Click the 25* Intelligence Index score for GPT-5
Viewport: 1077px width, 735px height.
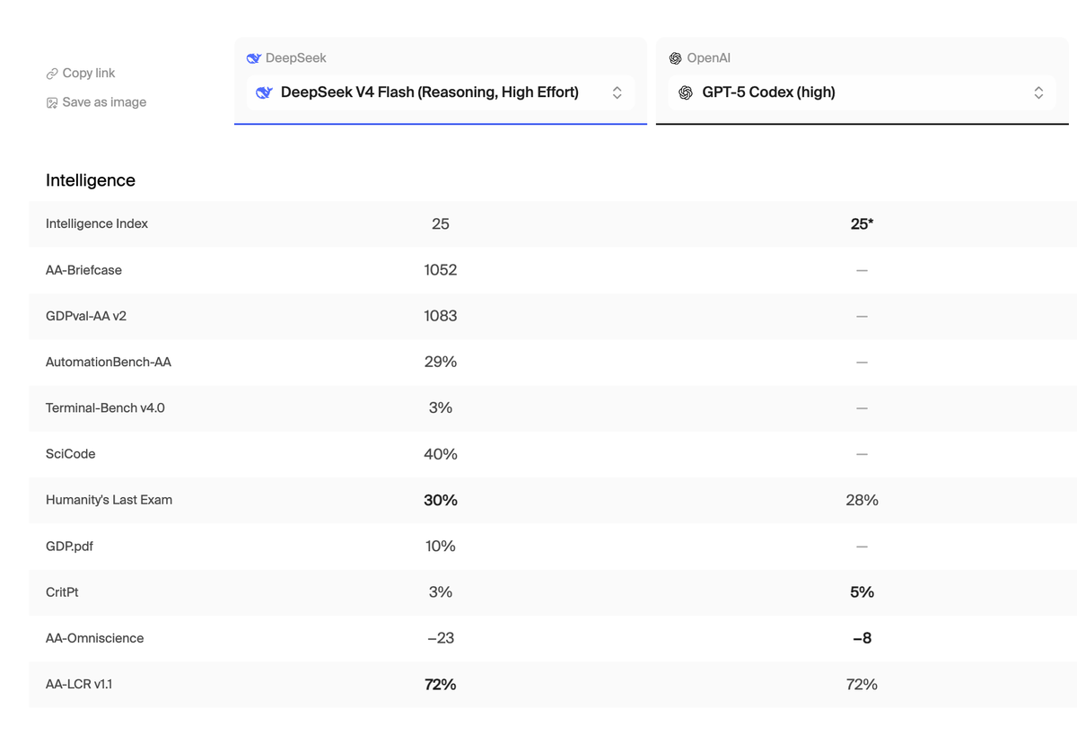pyautogui.click(x=862, y=223)
